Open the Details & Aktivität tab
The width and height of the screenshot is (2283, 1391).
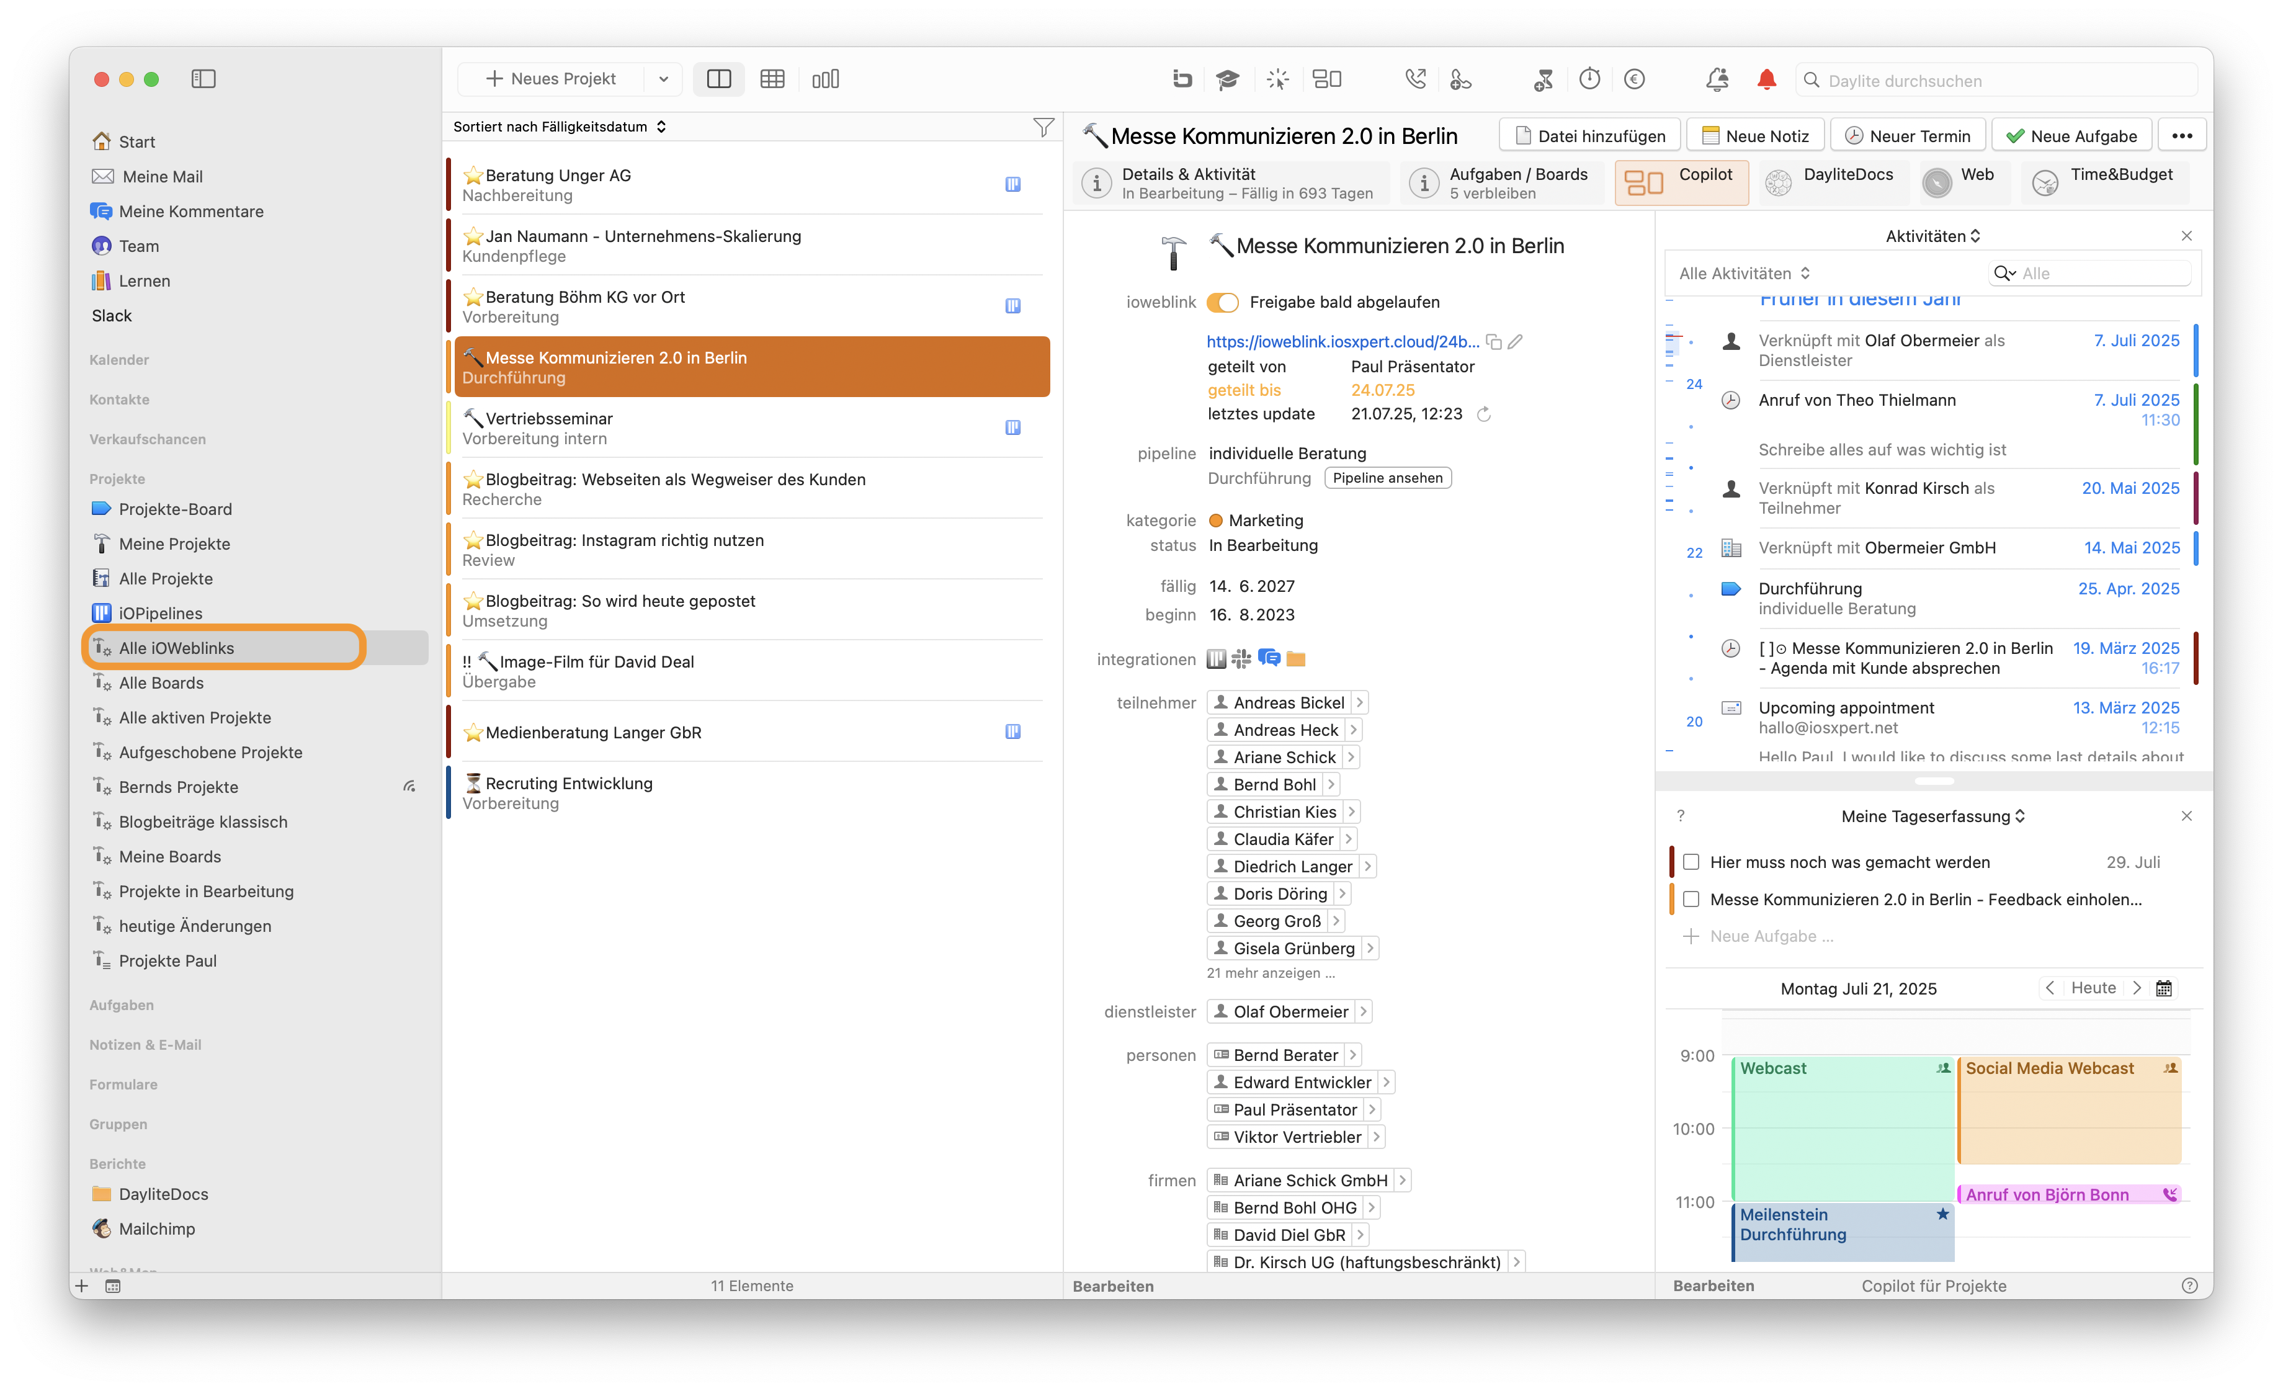1232,182
